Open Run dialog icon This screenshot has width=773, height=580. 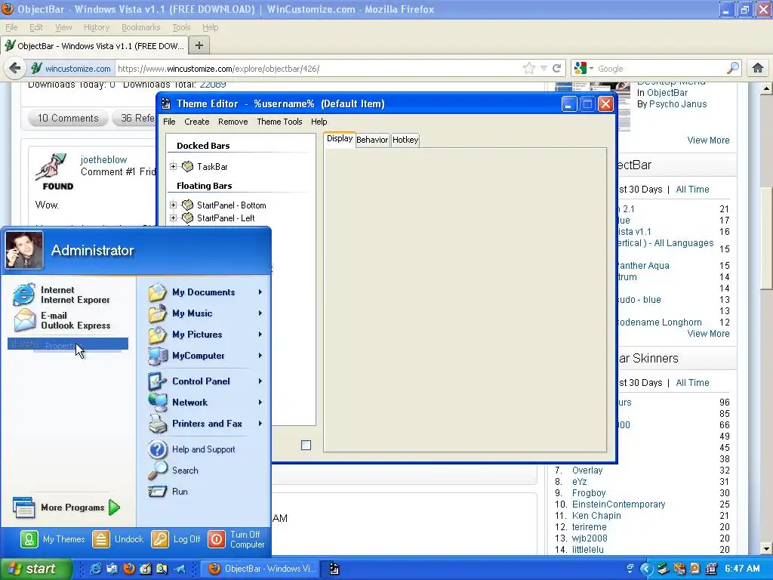[x=157, y=492]
